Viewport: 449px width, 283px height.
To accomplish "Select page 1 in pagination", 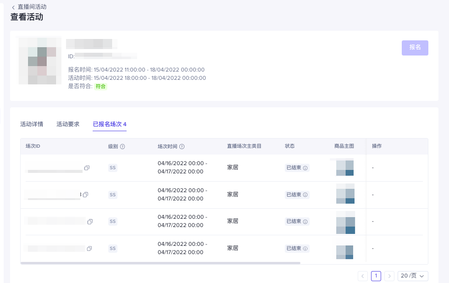I will click(x=376, y=276).
